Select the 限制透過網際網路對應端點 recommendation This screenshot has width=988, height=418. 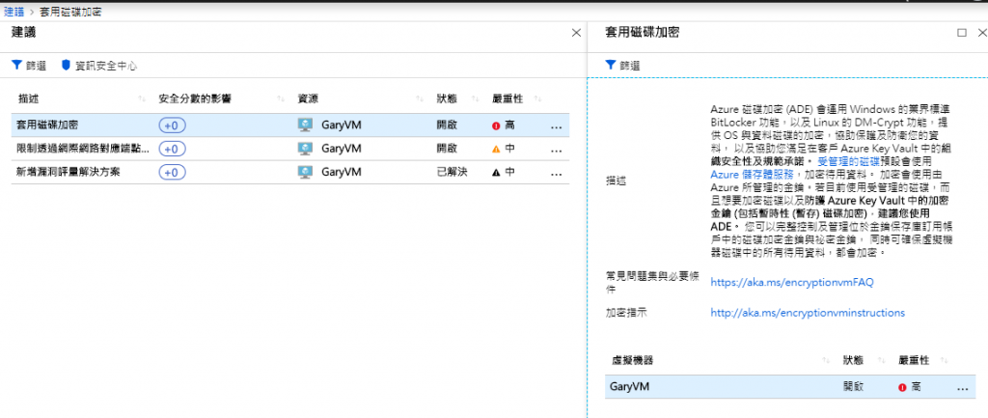point(290,150)
